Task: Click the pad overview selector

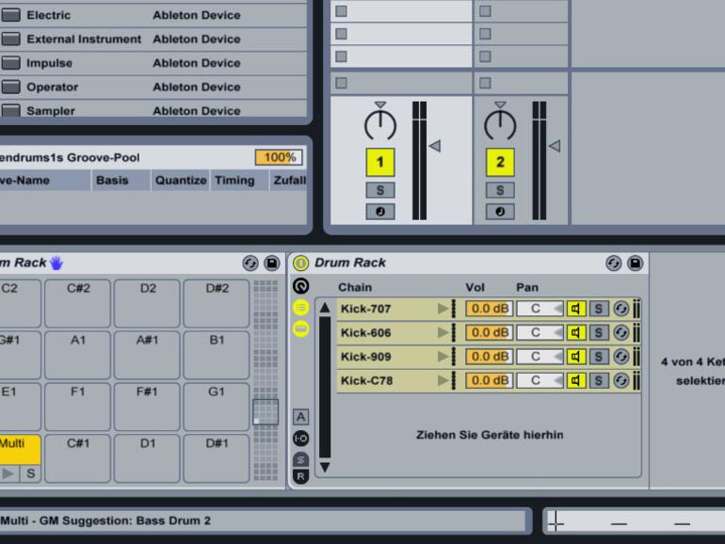Action: click(266, 412)
